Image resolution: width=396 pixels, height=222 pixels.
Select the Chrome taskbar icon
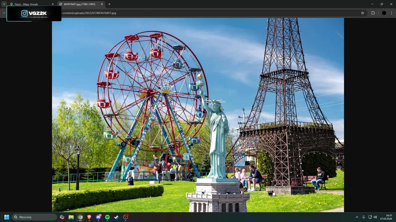click(80, 217)
